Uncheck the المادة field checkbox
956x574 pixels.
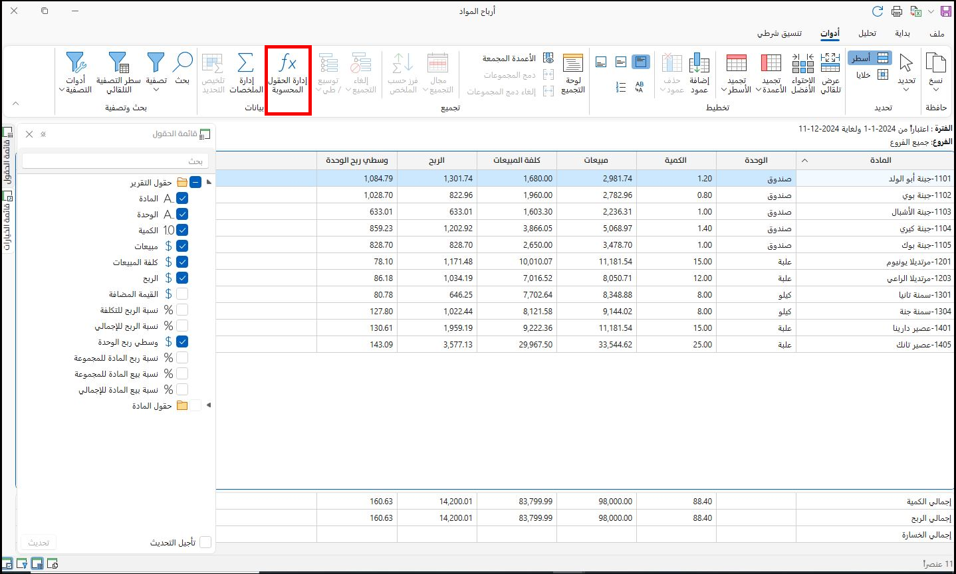[182, 198]
